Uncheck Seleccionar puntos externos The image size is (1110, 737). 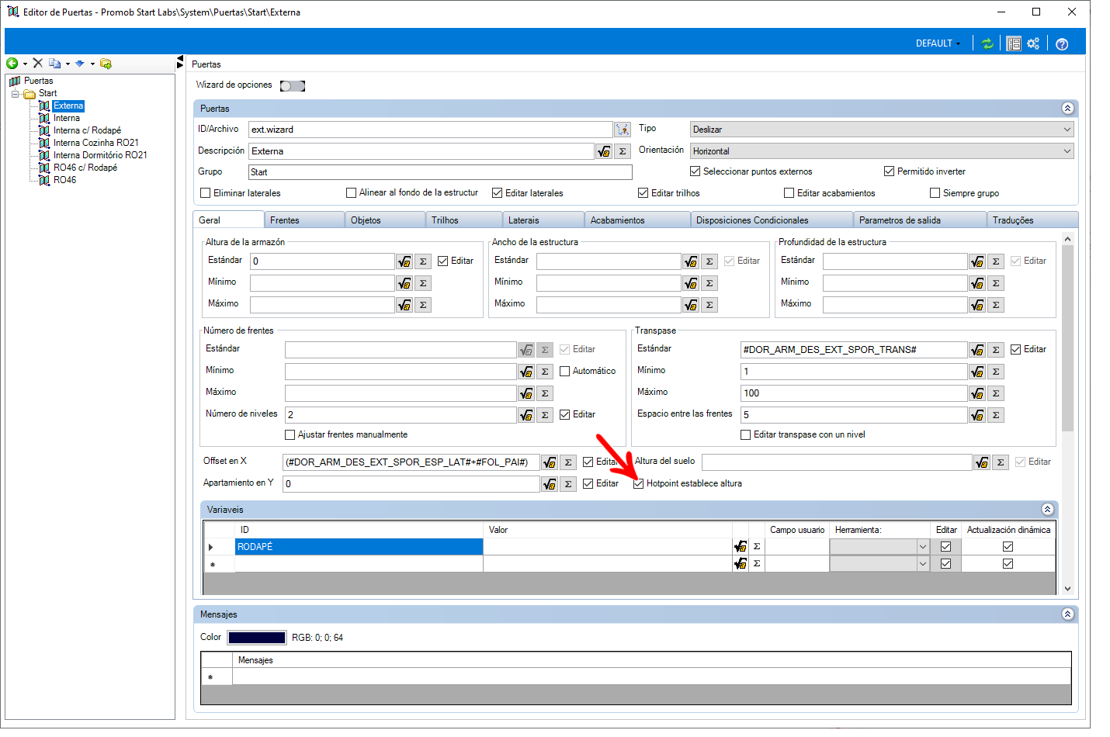coord(695,171)
